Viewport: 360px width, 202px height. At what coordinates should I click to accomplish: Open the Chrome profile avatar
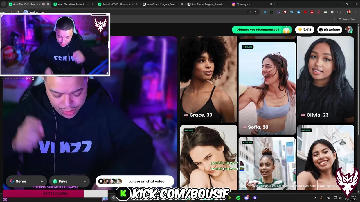coord(349,12)
